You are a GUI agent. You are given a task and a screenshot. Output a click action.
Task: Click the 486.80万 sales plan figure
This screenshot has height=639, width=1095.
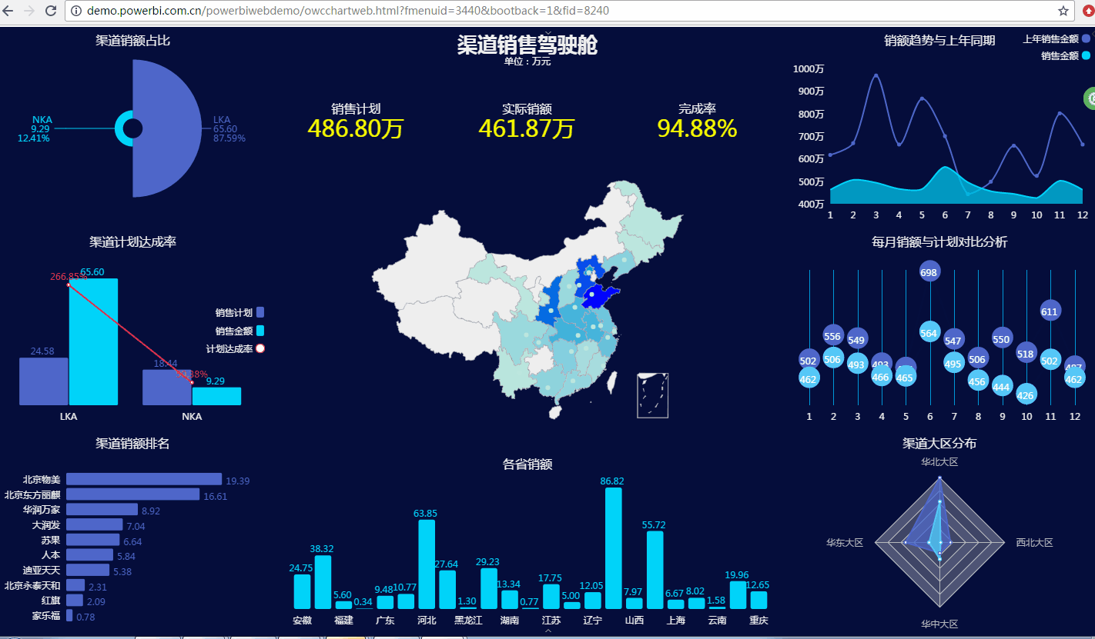click(356, 128)
